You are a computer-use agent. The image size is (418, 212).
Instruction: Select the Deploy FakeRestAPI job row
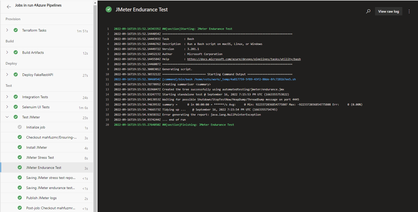click(47, 75)
